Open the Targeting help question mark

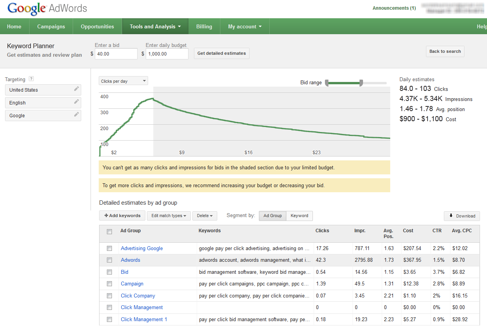[x=31, y=79]
